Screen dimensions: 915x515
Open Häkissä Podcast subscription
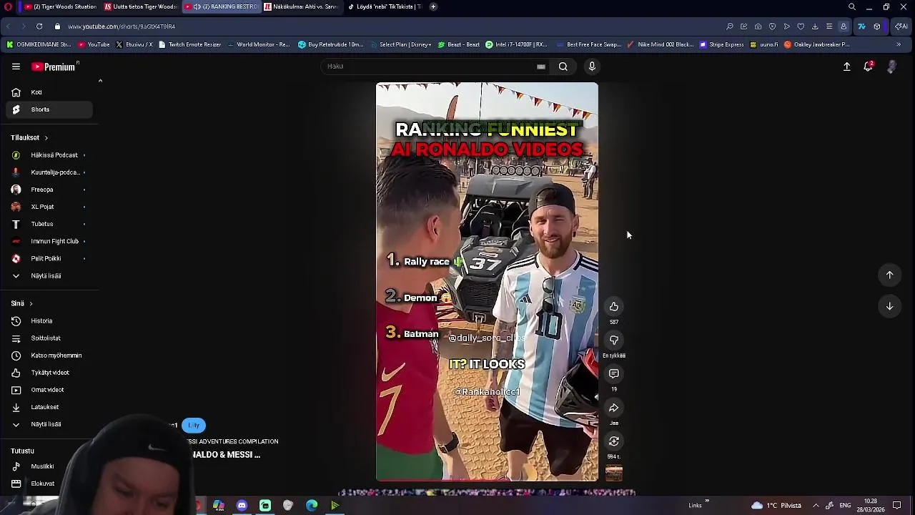tap(50, 155)
